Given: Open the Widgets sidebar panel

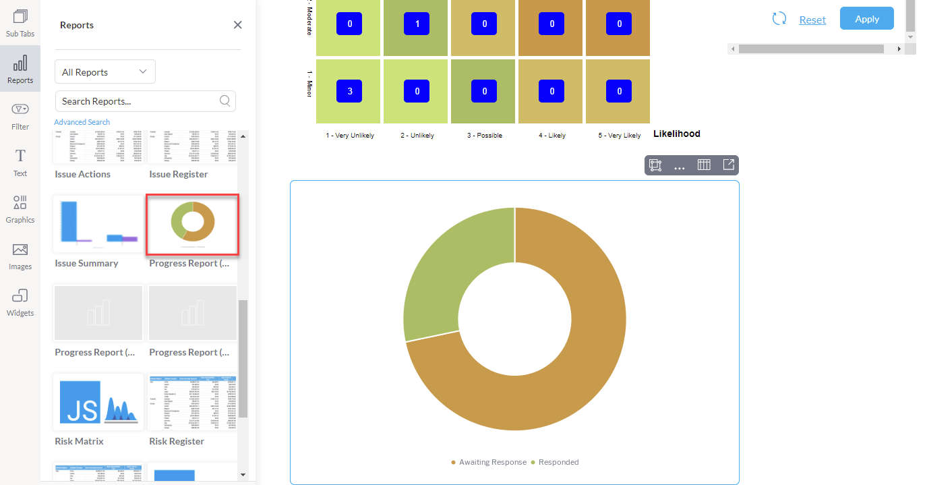Looking at the screenshot, I should 20,302.
